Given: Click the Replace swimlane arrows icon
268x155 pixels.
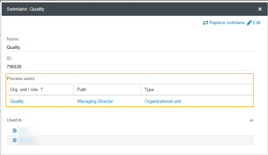Looking at the screenshot, I should 206,23.
